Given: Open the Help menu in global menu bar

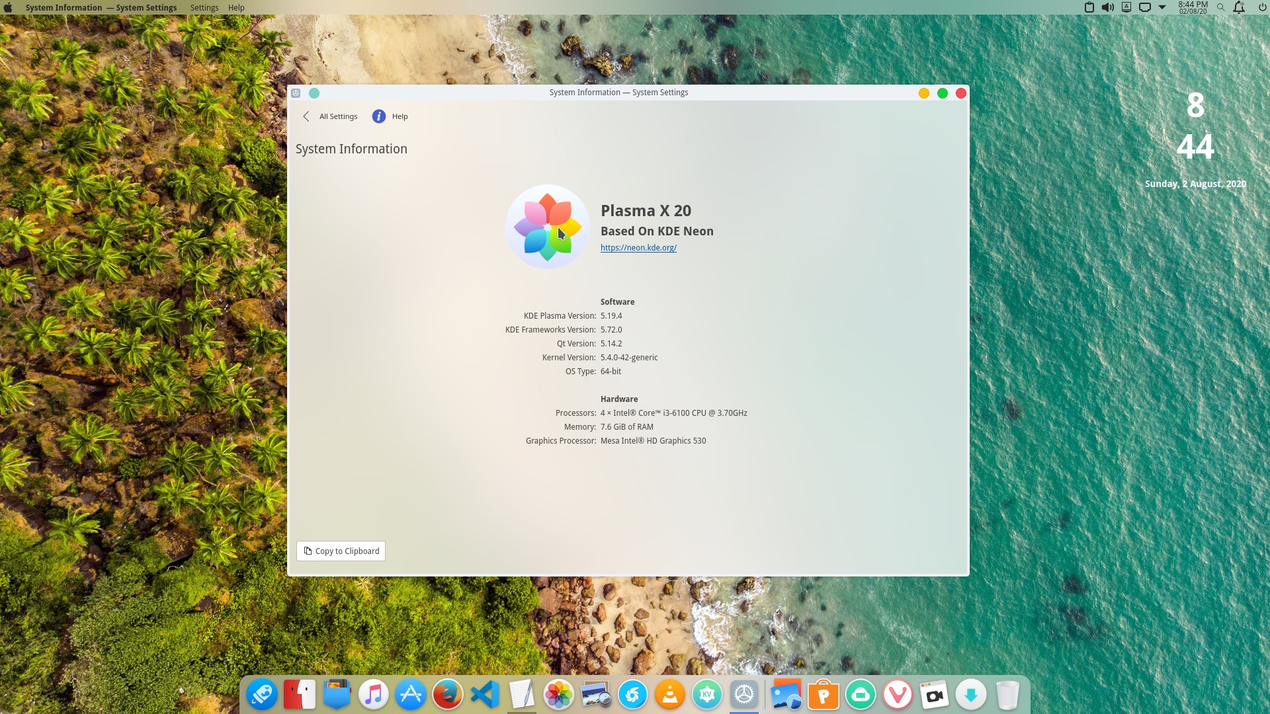Looking at the screenshot, I should point(236,8).
